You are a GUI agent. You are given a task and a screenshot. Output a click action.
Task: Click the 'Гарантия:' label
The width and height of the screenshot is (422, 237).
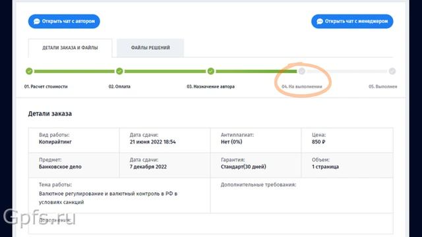click(x=233, y=160)
